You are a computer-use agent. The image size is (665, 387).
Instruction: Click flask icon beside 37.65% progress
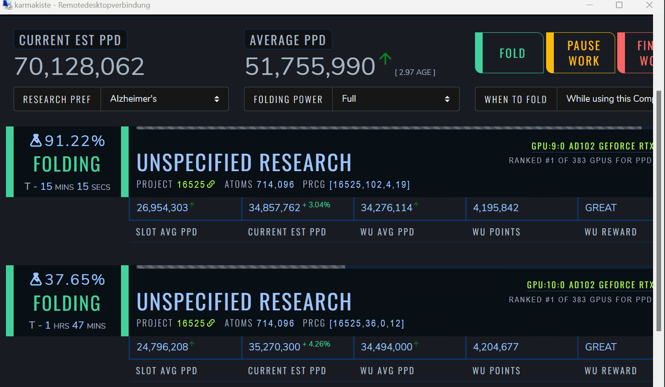pos(36,279)
